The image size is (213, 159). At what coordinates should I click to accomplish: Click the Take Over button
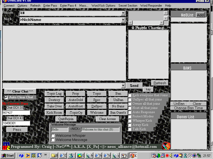(x=54, y=106)
